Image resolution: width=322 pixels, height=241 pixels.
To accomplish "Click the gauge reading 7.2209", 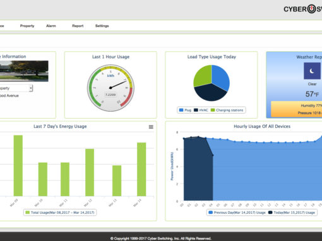I will click(110, 95).
